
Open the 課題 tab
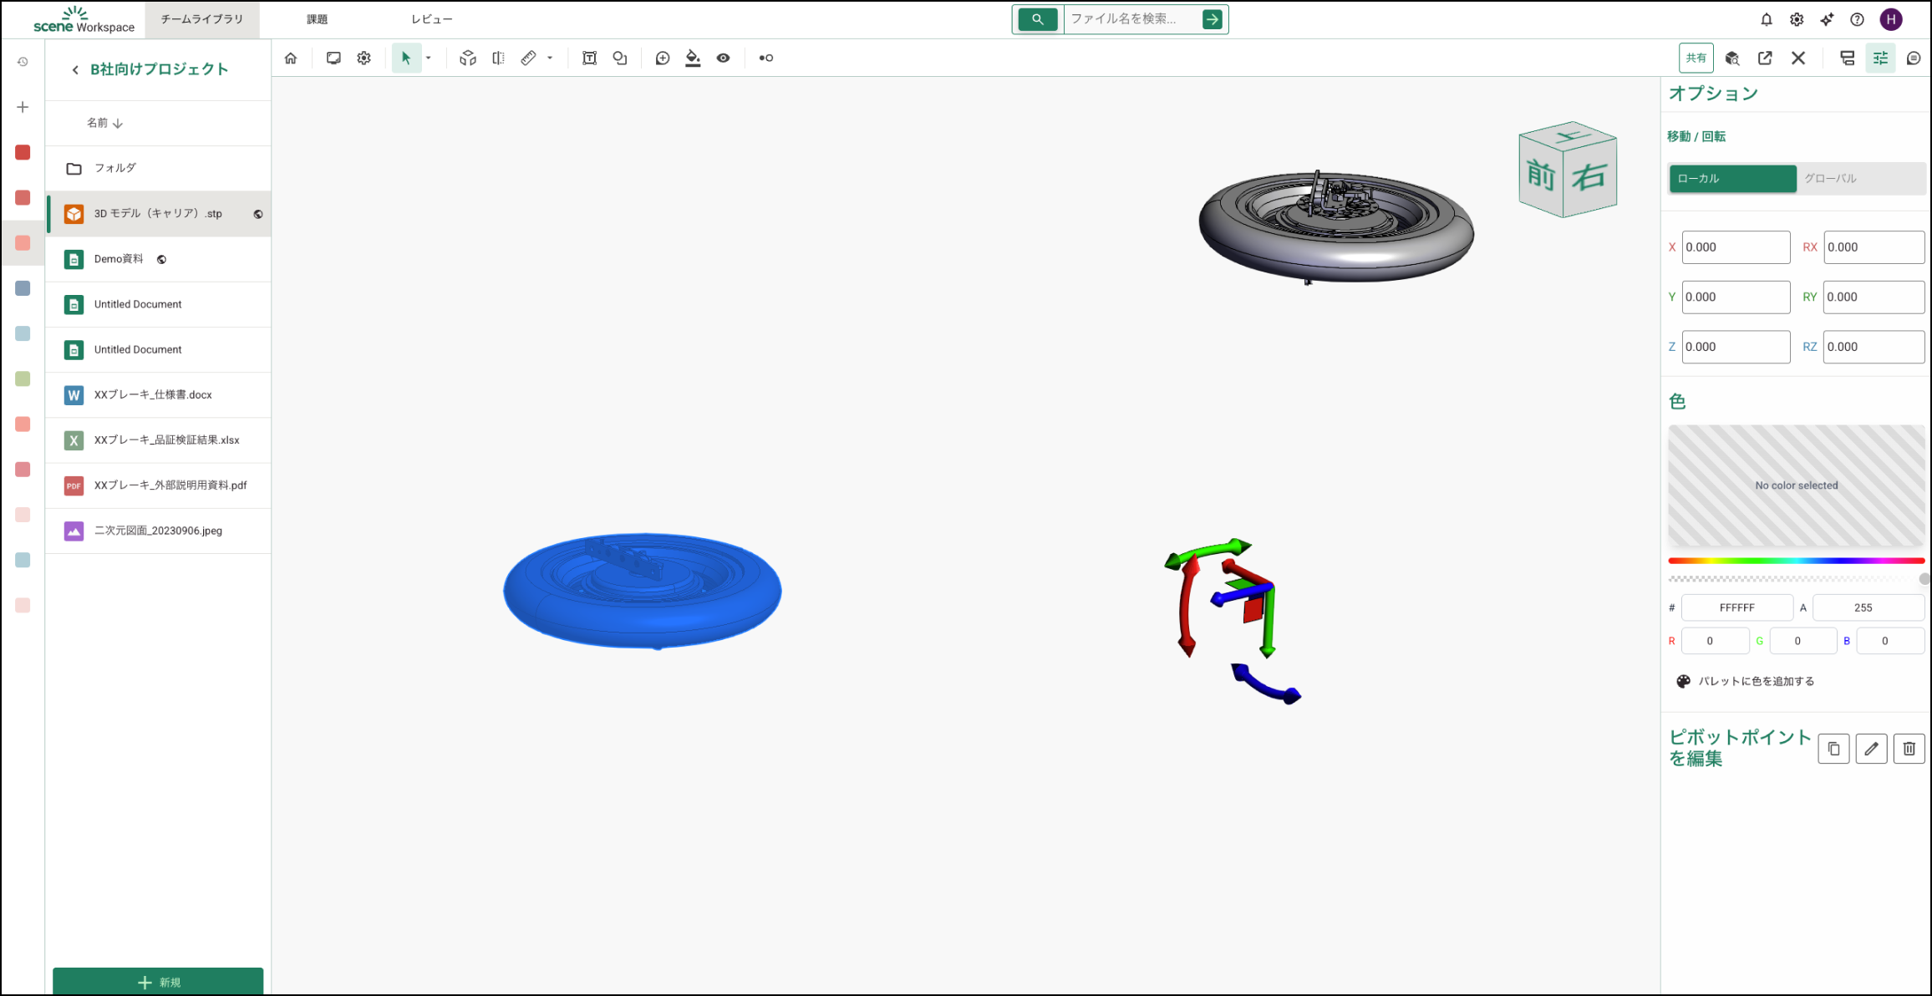(x=318, y=19)
